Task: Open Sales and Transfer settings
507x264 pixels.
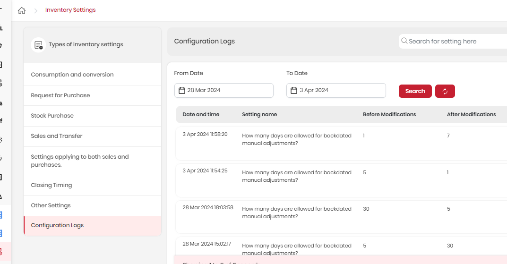Action: 93,136
